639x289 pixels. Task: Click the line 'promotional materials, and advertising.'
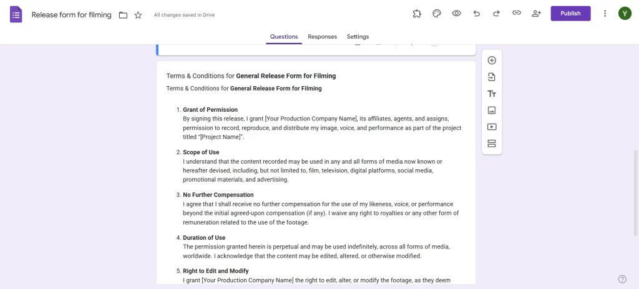coord(235,179)
